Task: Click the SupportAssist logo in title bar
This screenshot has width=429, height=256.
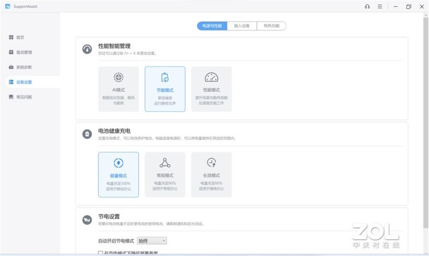Action: [x=7, y=6]
